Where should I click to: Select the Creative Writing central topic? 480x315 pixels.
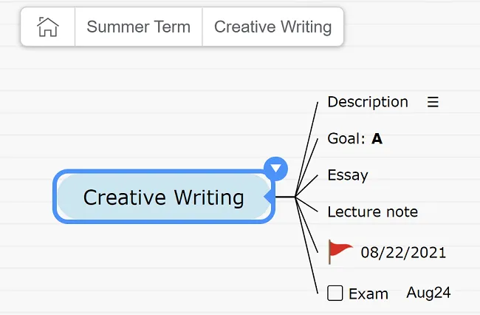[x=164, y=197]
